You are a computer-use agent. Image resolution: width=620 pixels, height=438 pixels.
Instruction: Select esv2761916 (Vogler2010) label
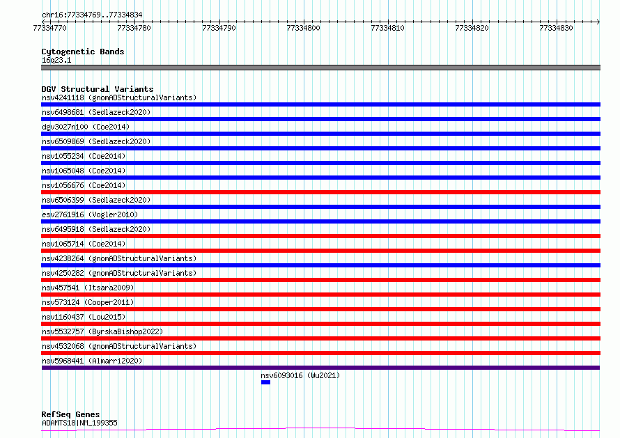(90, 214)
